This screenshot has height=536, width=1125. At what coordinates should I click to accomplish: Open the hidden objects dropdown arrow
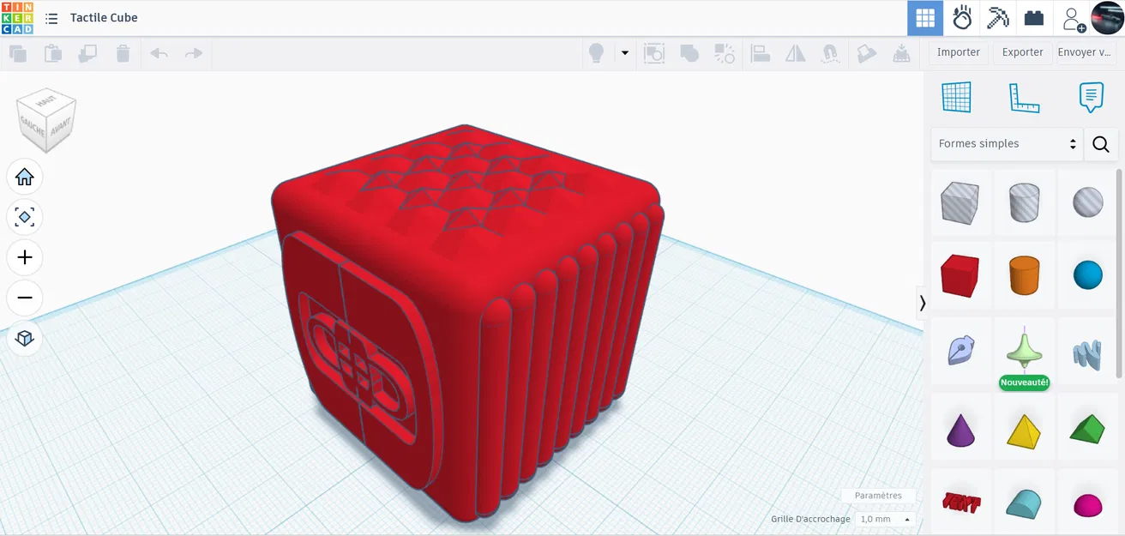point(624,53)
